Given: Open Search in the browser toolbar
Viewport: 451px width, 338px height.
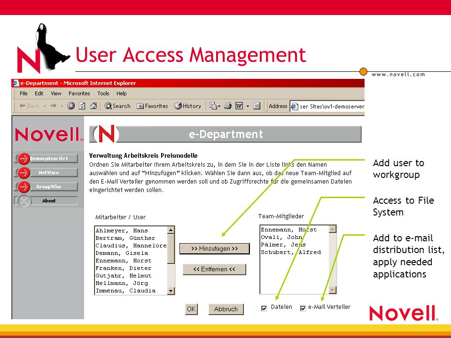Looking at the screenshot, I should coord(117,106).
